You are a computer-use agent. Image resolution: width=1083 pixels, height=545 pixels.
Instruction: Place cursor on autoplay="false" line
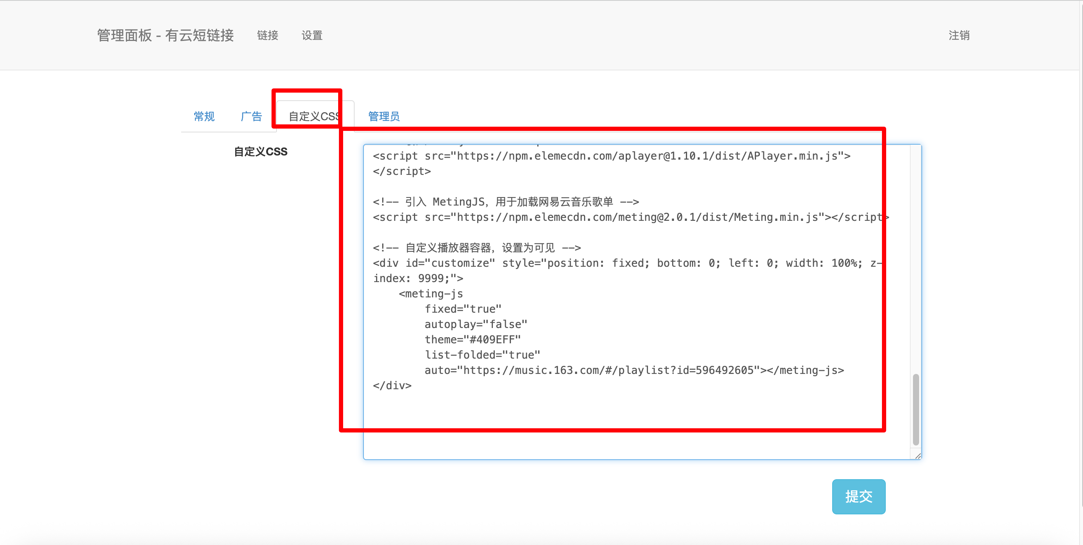pyautogui.click(x=476, y=325)
